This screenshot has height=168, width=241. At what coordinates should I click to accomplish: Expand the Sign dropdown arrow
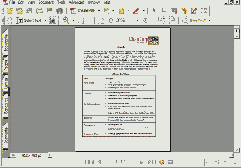pyautogui.click(x=144, y=11)
